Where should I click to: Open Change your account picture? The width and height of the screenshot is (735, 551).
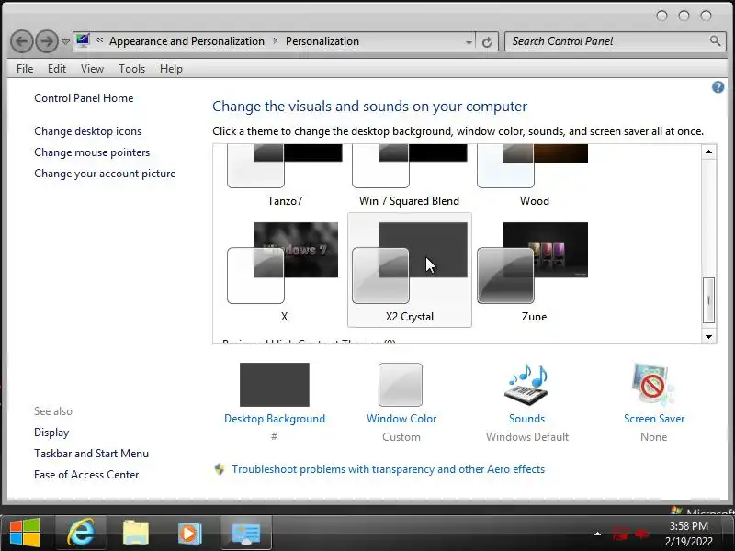[105, 174]
